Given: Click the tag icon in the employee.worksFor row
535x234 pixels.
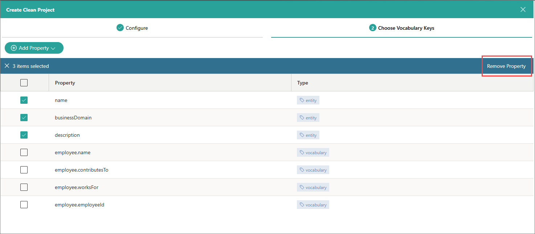Looking at the screenshot, I should tap(302, 187).
